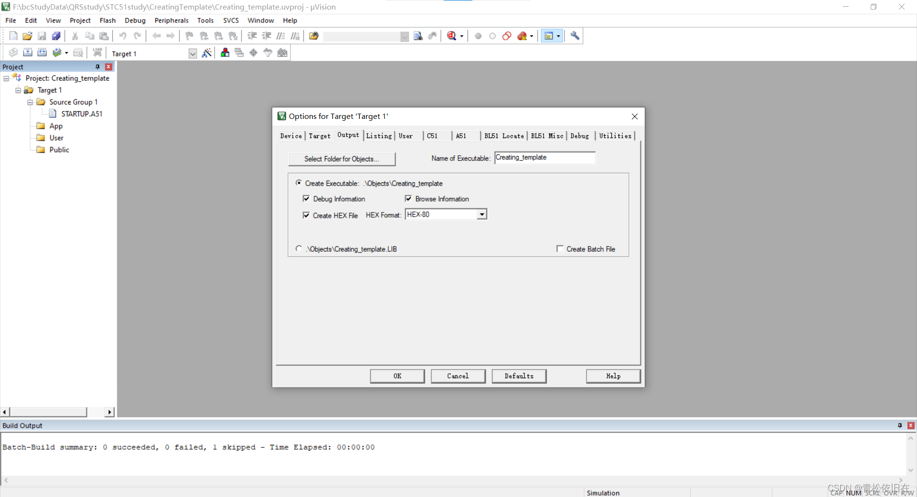Click the Project panel horizontal scrollbar
Screen dimensions: 917x497
57,412
